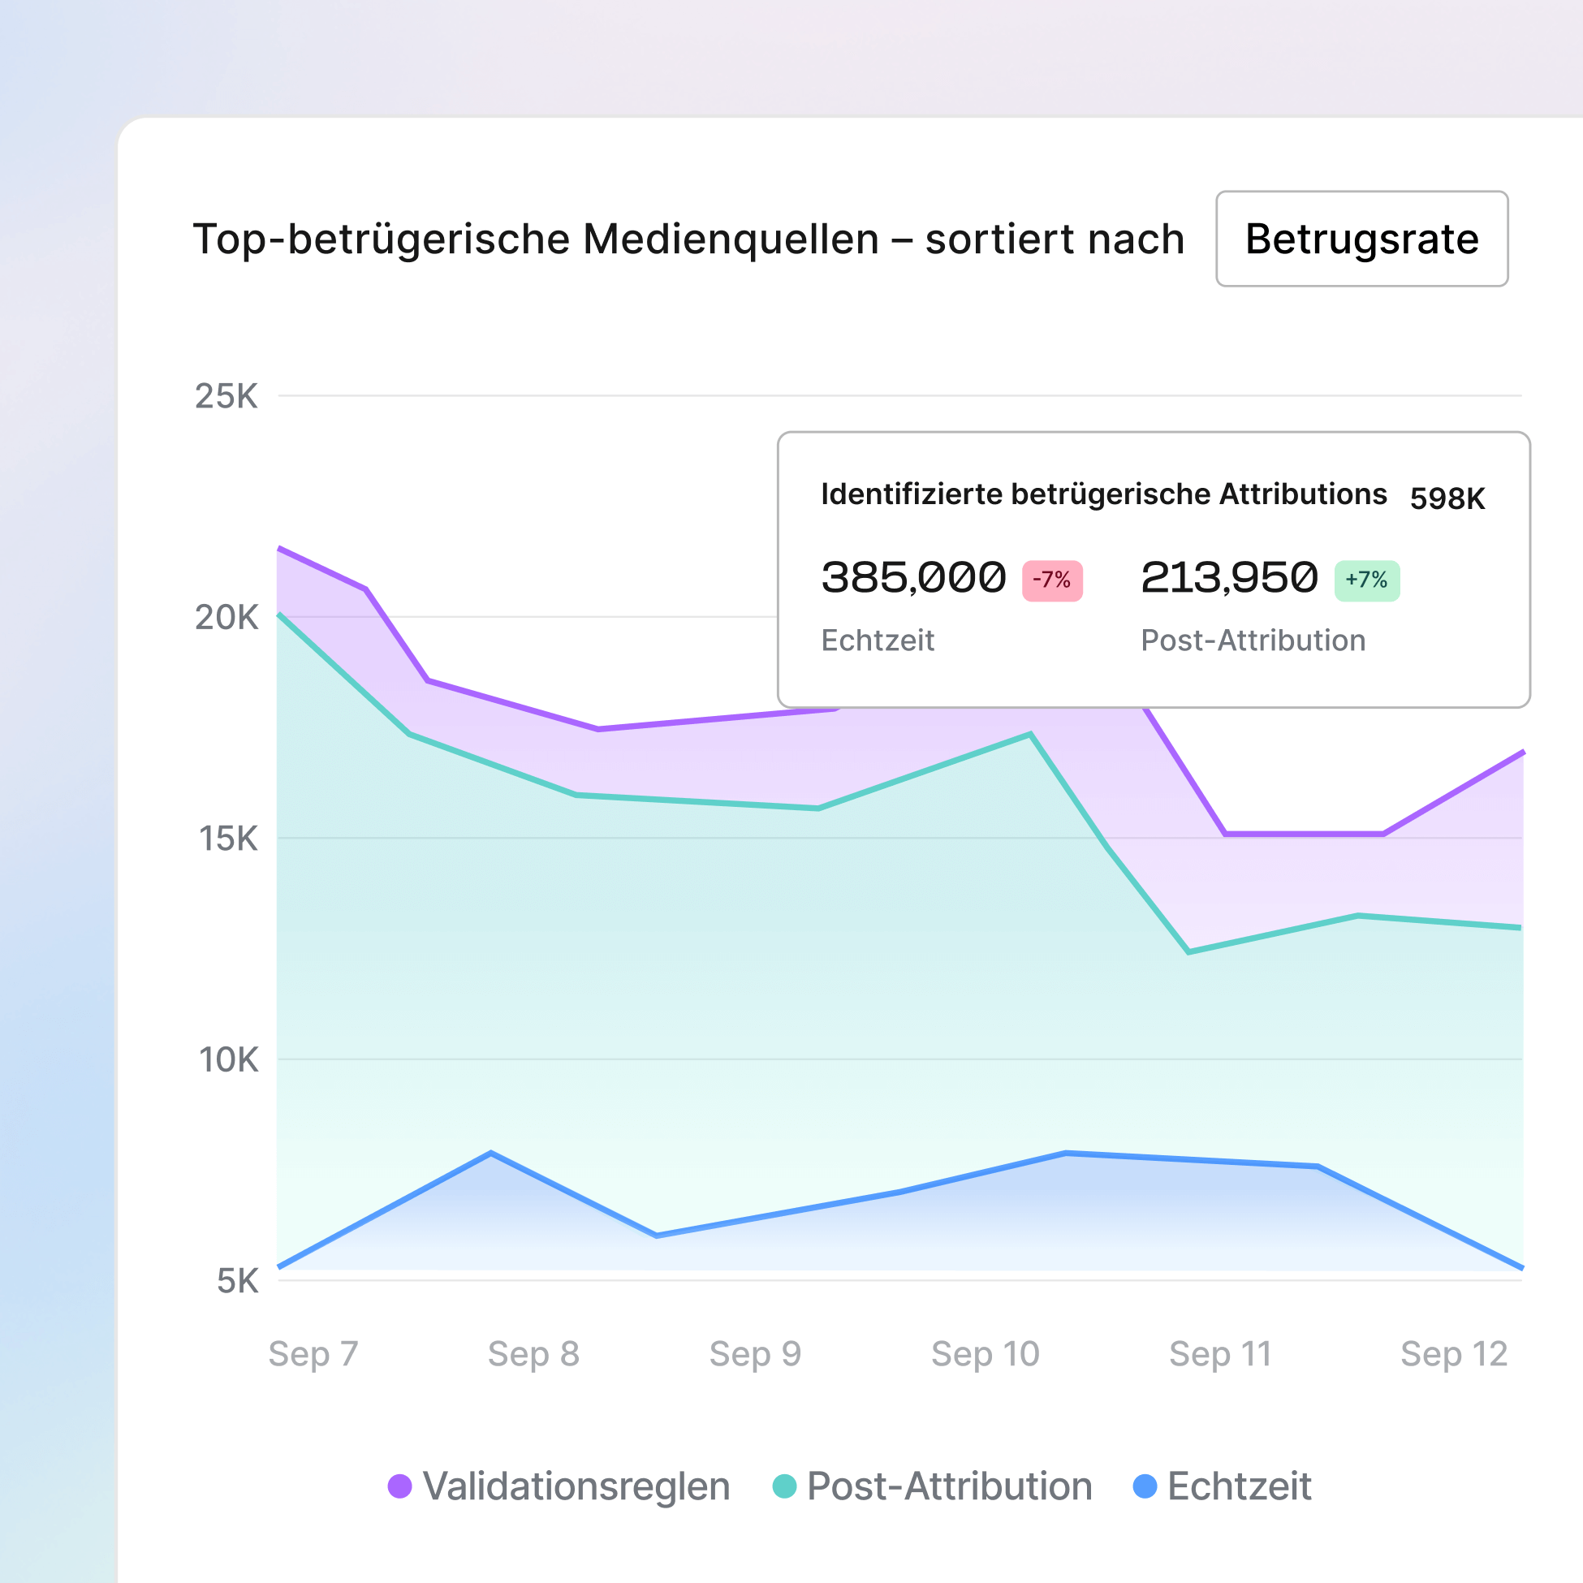Open the Betrugsrate sorting selector
The height and width of the screenshot is (1583, 1583).
(1361, 239)
